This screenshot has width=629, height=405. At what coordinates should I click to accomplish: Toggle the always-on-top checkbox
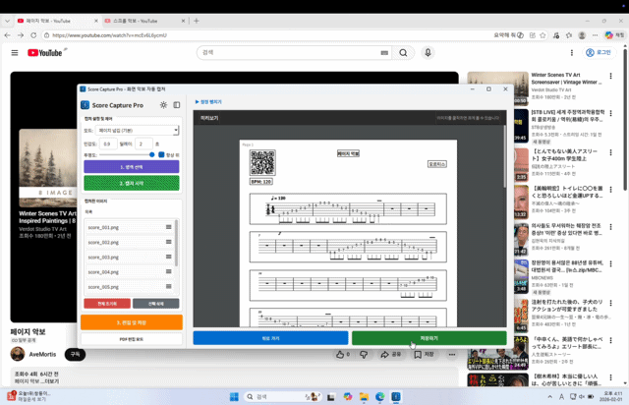click(163, 154)
